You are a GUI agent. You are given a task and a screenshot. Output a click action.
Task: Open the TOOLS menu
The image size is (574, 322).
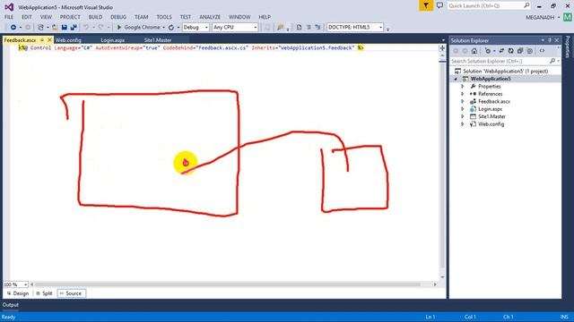[164, 17]
